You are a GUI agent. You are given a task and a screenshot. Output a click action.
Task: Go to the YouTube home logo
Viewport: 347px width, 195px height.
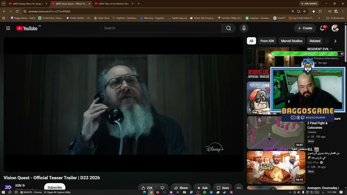(x=27, y=28)
